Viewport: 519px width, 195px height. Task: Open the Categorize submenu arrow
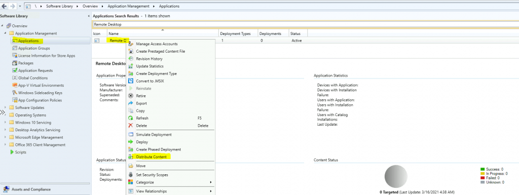pos(211,182)
